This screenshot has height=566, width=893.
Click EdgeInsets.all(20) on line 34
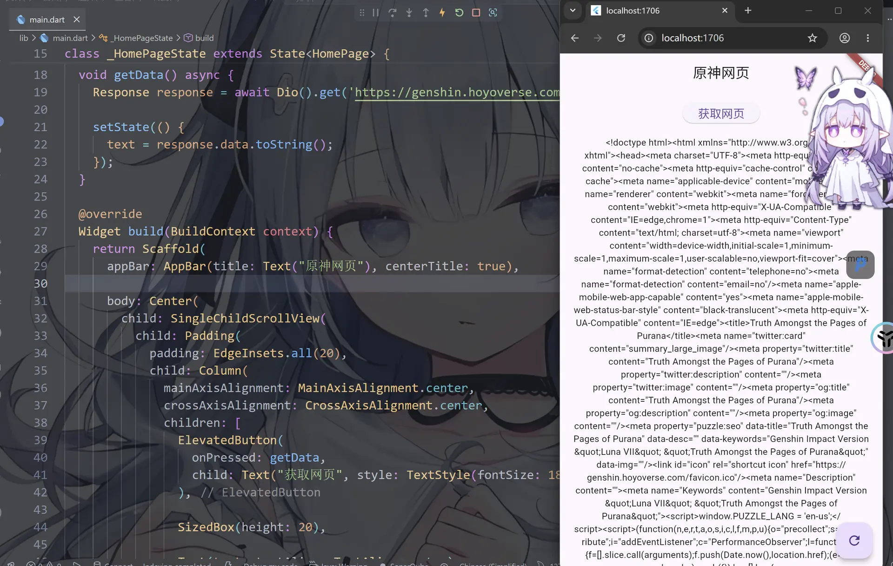click(276, 353)
